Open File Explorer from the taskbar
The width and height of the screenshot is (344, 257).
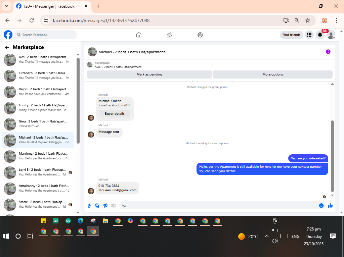105,221
